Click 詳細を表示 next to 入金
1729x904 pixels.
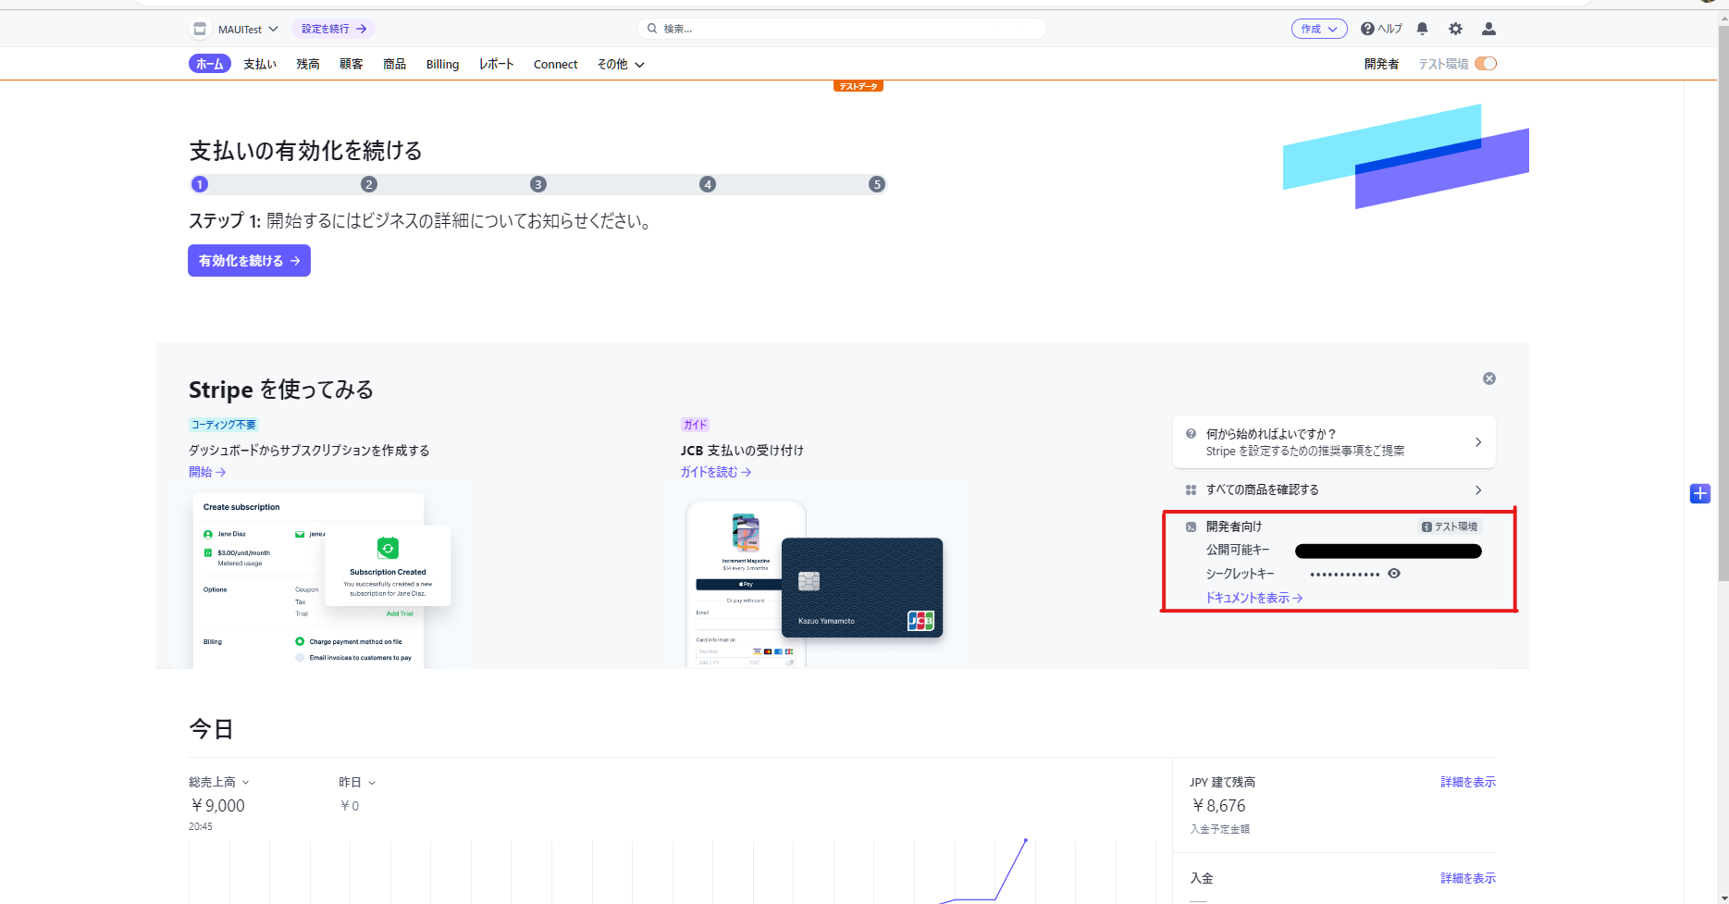click(1468, 878)
